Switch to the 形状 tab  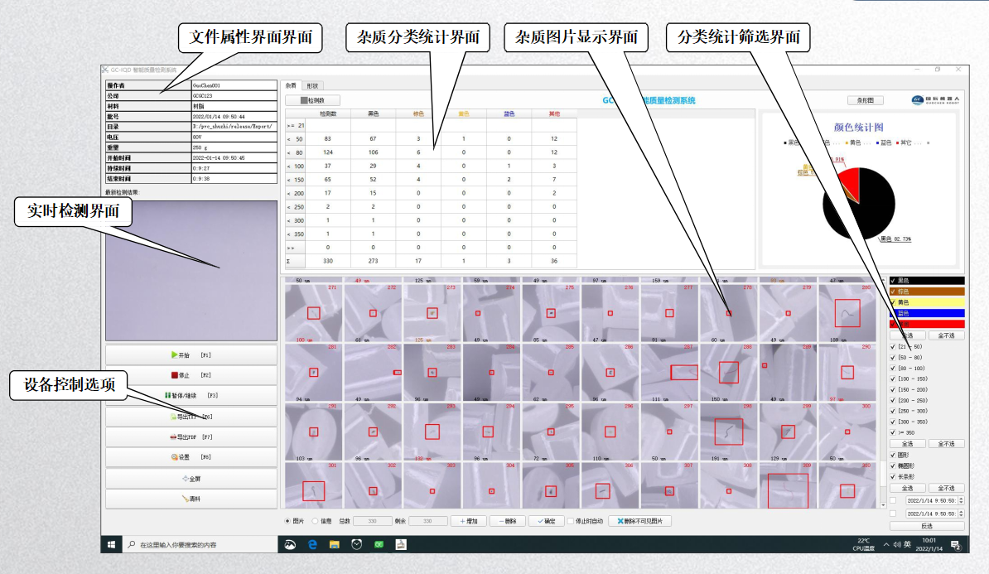[312, 85]
